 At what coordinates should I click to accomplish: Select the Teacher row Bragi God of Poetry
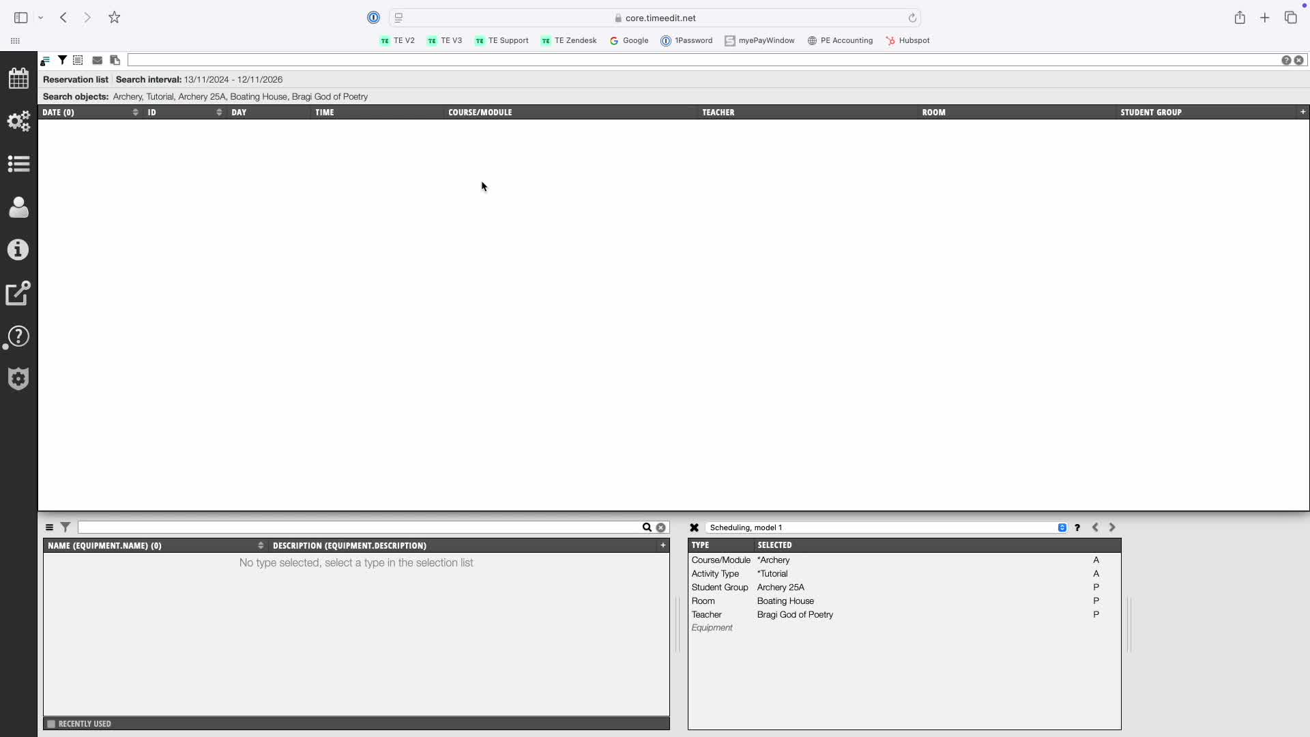tap(795, 614)
